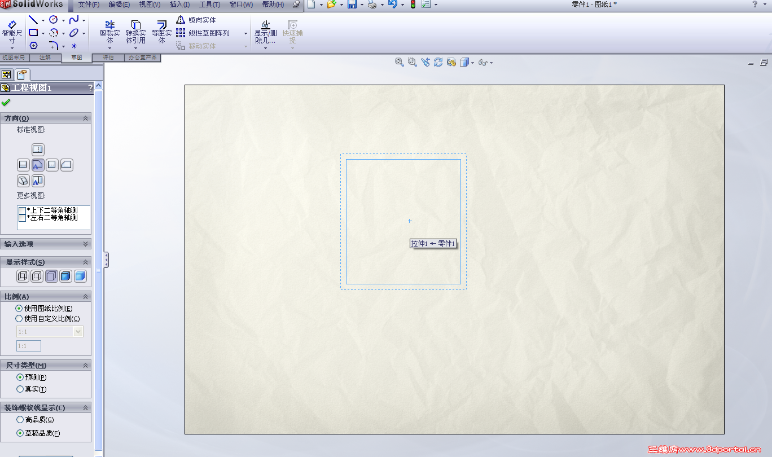Expand the 输入选项 section
772x457 pixels.
(x=86, y=244)
